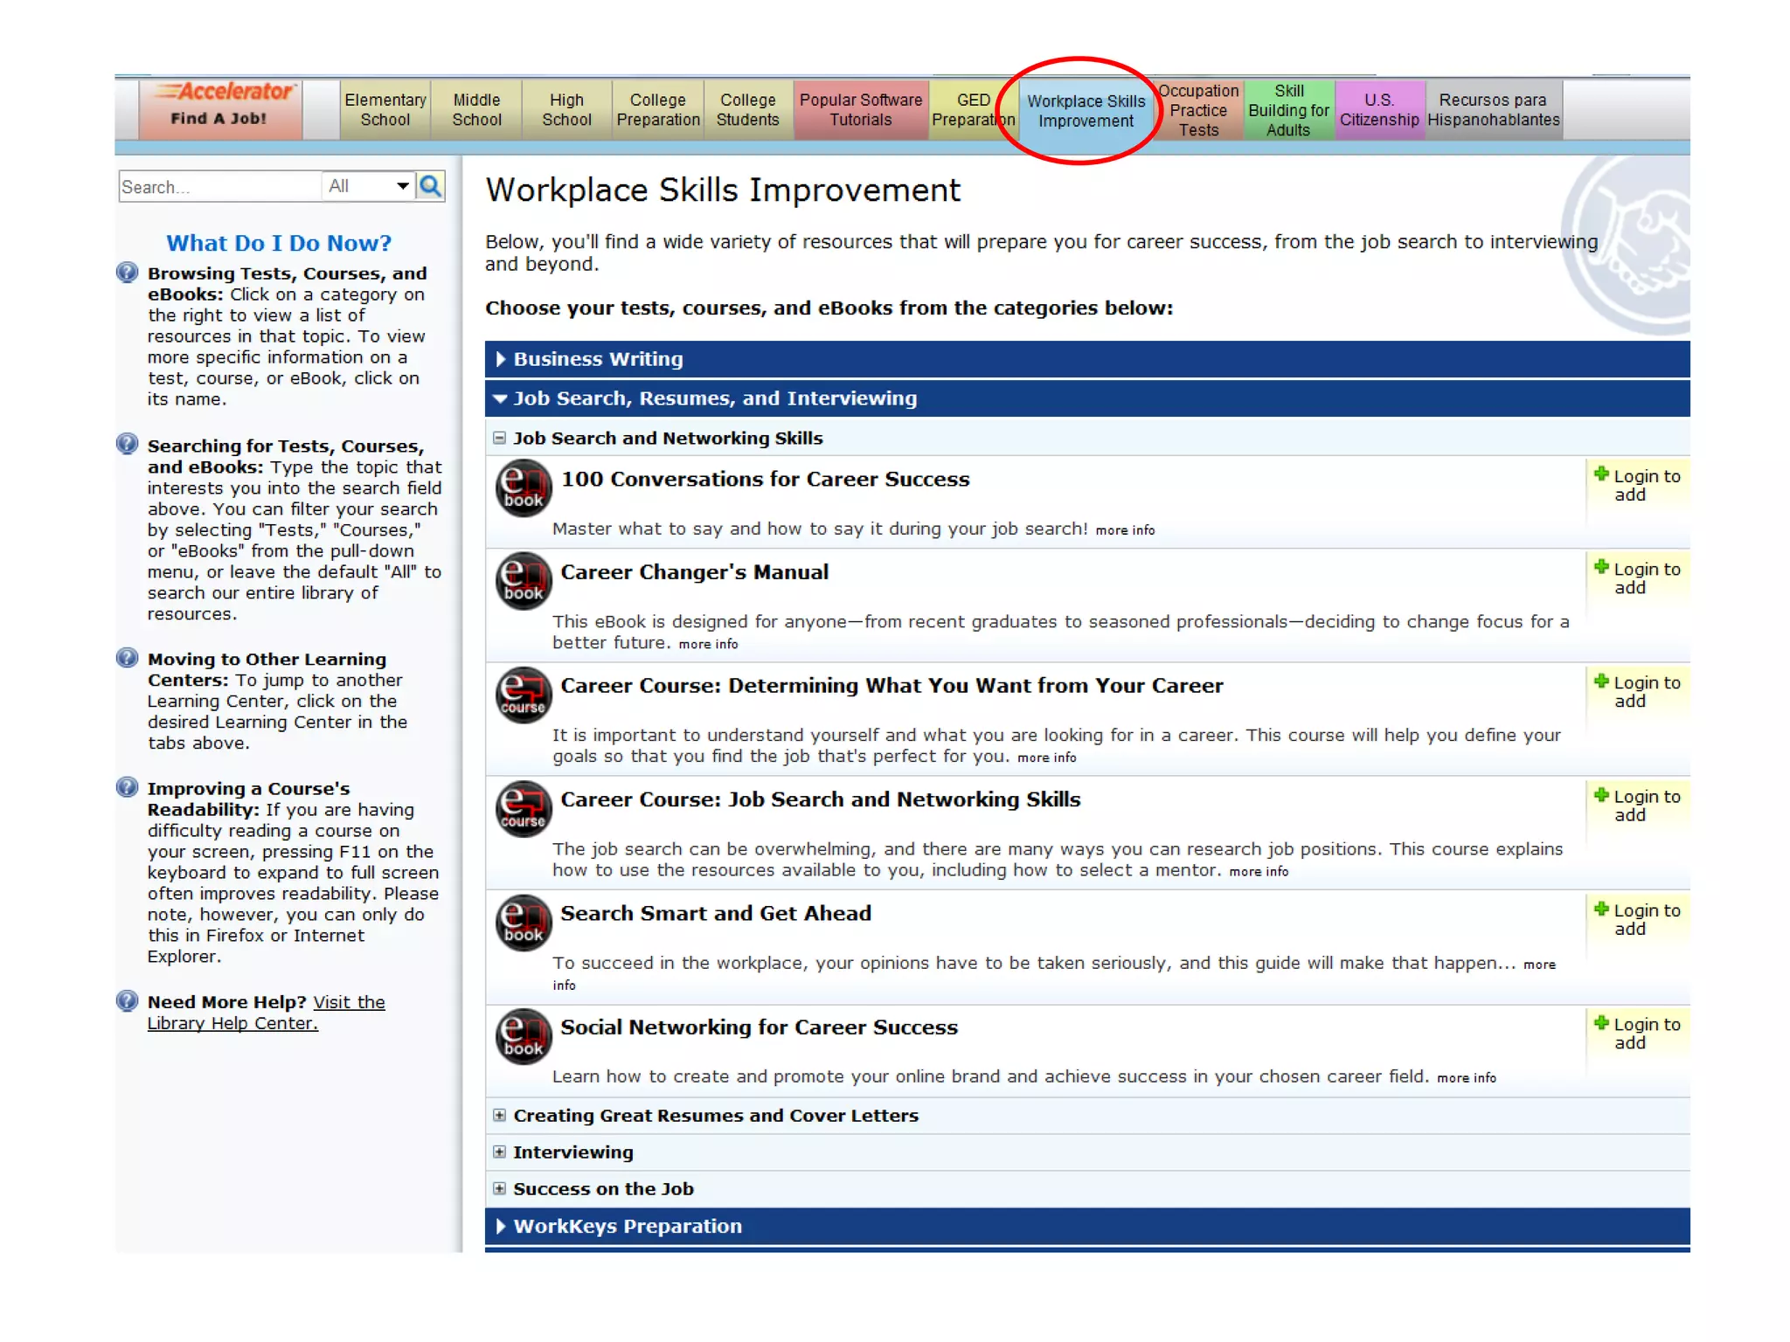Click eBook icon beside Career Changer's Manual
This screenshot has width=1790, height=1342.
click(x=523, y=582)
